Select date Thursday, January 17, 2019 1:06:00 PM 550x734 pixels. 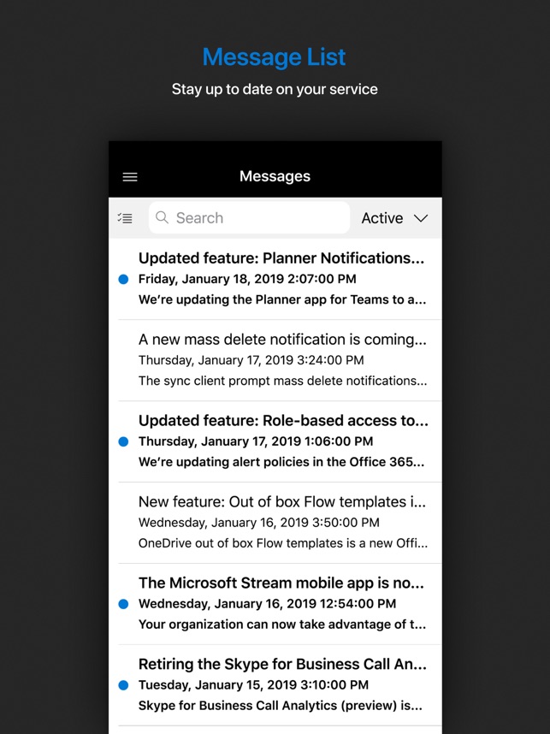tap(256, 441)
